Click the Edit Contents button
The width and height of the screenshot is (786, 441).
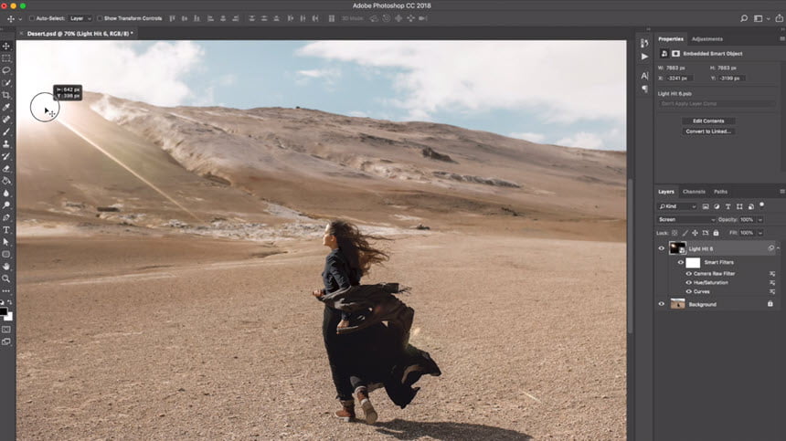[x=708, y=121]
